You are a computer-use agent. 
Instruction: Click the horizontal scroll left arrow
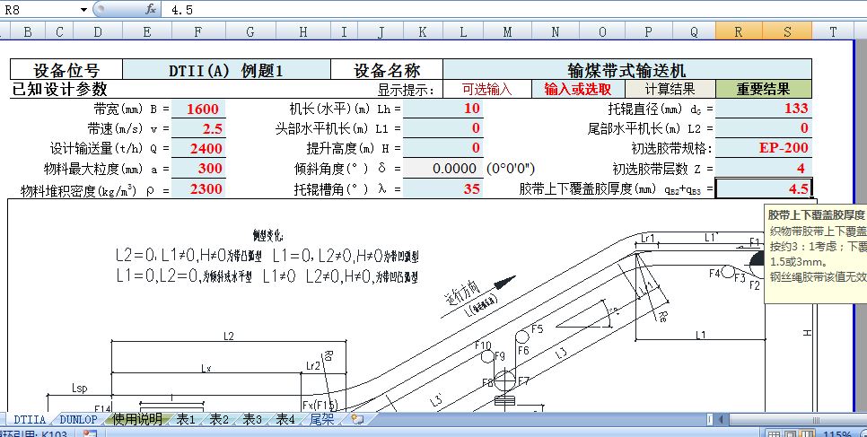(x=722, y=420)
